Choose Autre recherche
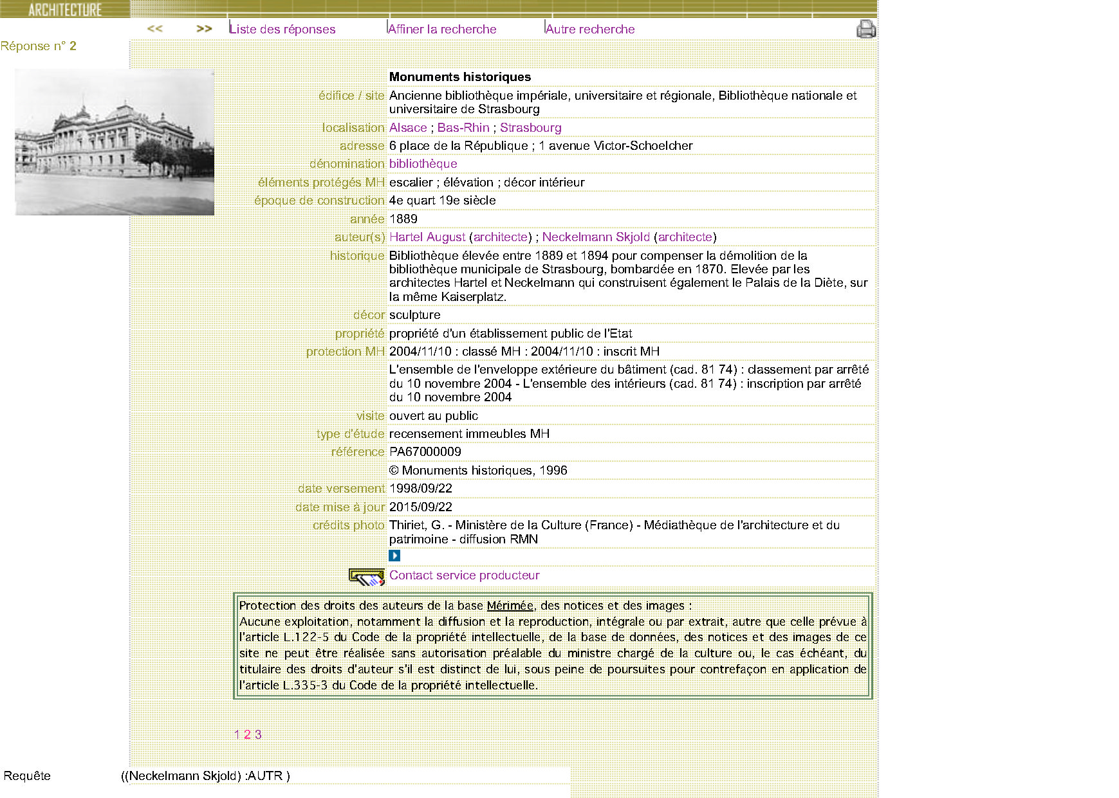Image resolution: width=1119 pixels, height=798 pixels. pyautogui.click(x=590, y=29)
